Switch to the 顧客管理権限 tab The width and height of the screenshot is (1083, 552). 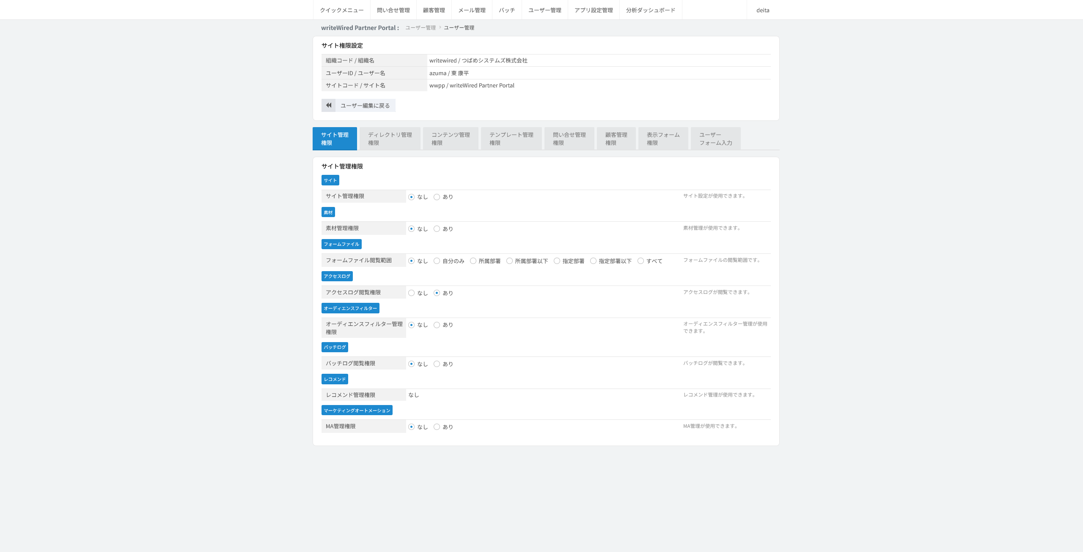(x=616, y=139)
